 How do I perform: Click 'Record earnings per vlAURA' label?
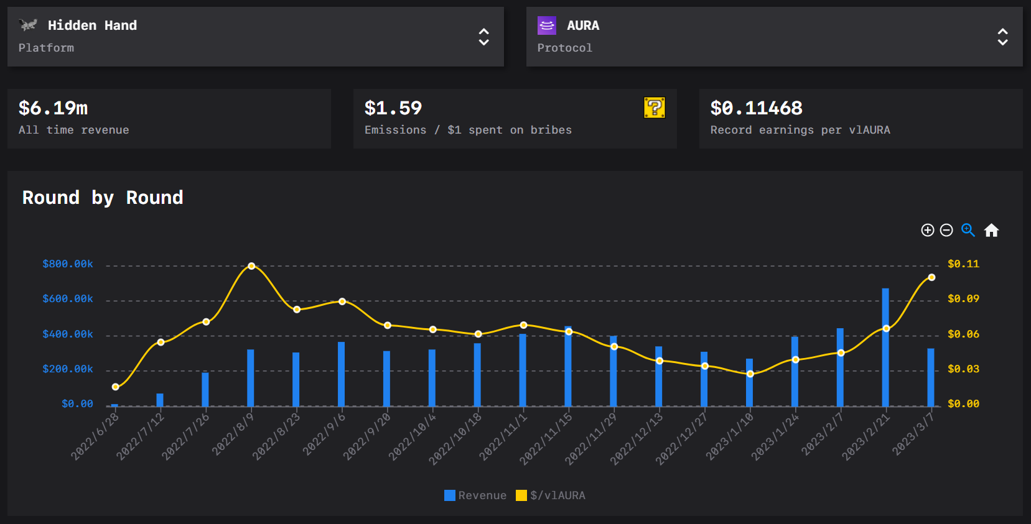tap(800, 130)
